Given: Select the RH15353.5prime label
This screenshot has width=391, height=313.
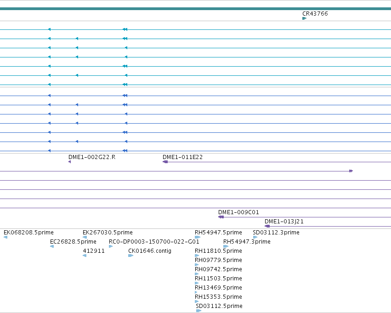Looking at the screenshot, I should coord(218,297).
